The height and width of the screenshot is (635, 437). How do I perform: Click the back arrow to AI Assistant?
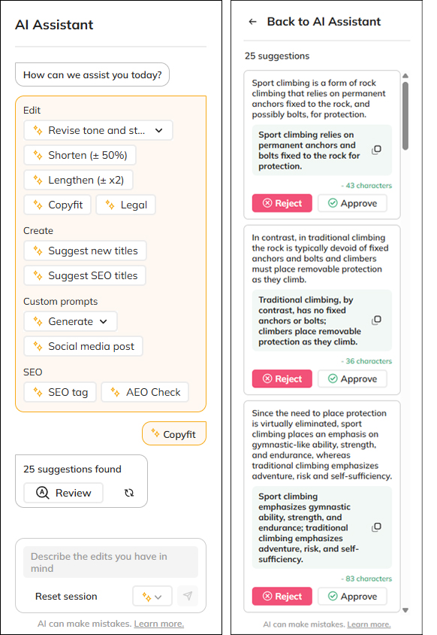[252, 22]
